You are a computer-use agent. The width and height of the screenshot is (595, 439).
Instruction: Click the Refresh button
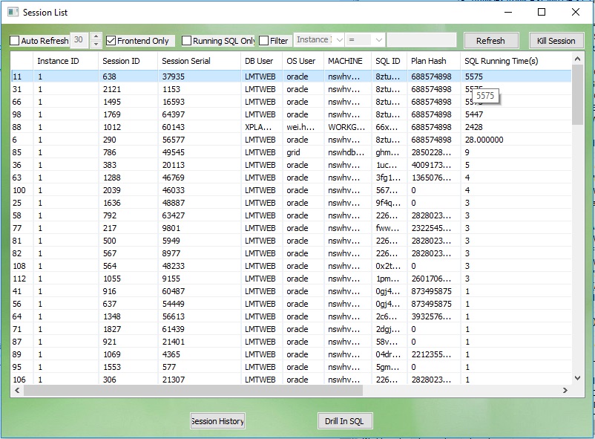[x=491, y=41]
